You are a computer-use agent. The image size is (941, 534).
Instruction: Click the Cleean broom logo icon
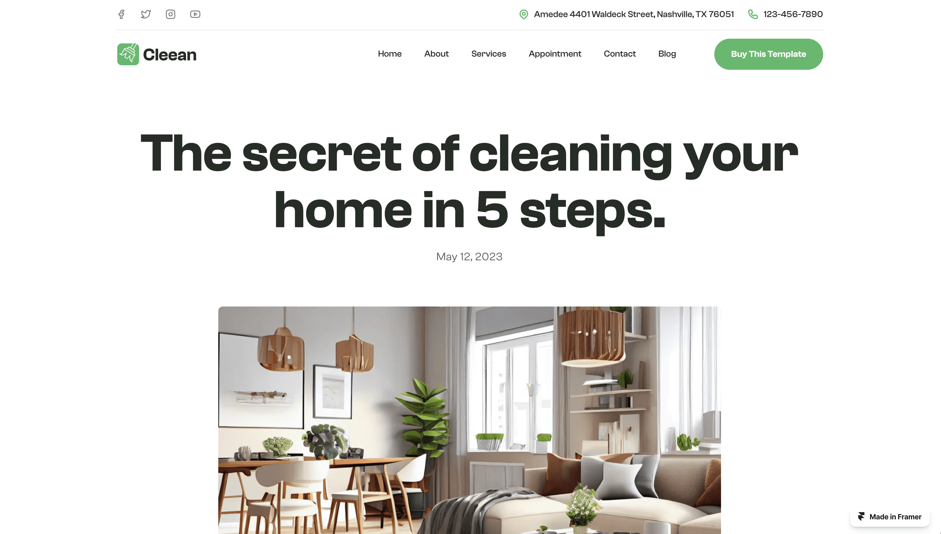(x=128, y=54)
